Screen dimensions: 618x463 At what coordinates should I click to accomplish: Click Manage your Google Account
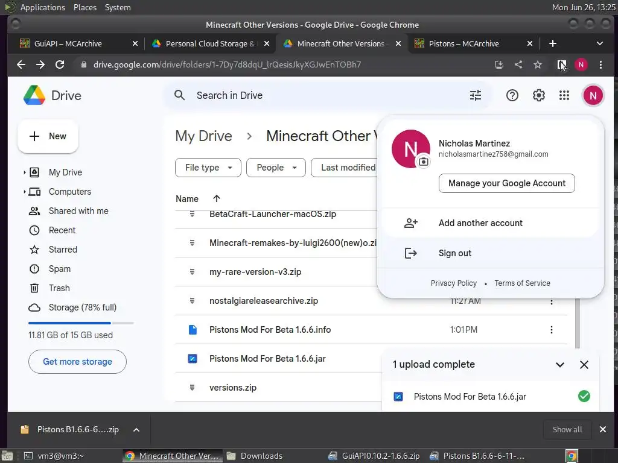[x=506, y=183]
